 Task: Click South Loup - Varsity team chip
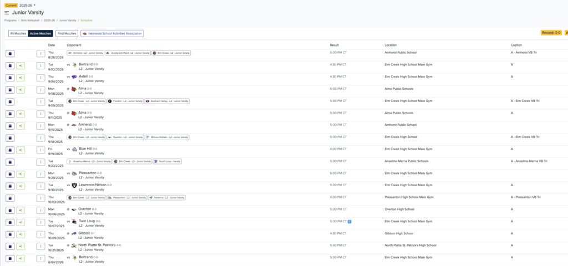click(x=167, y=161)
